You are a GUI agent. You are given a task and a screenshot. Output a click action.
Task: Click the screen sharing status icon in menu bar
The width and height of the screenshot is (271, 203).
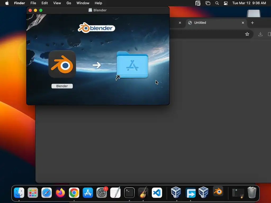(x=198, y=3)
